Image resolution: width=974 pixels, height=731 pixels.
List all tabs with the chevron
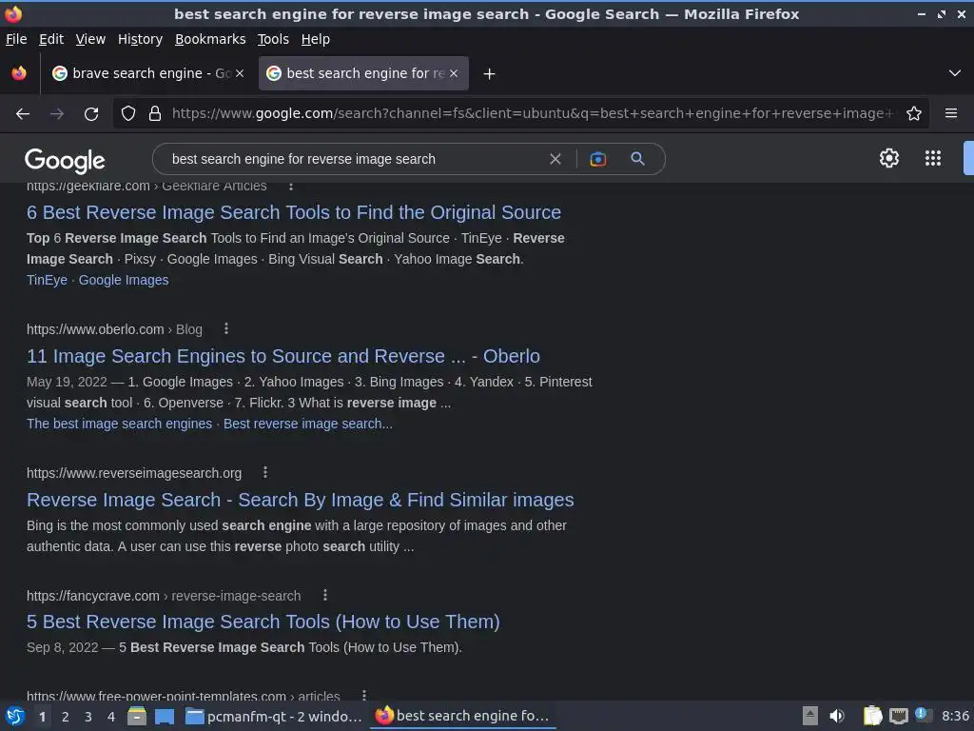(955, 73)
